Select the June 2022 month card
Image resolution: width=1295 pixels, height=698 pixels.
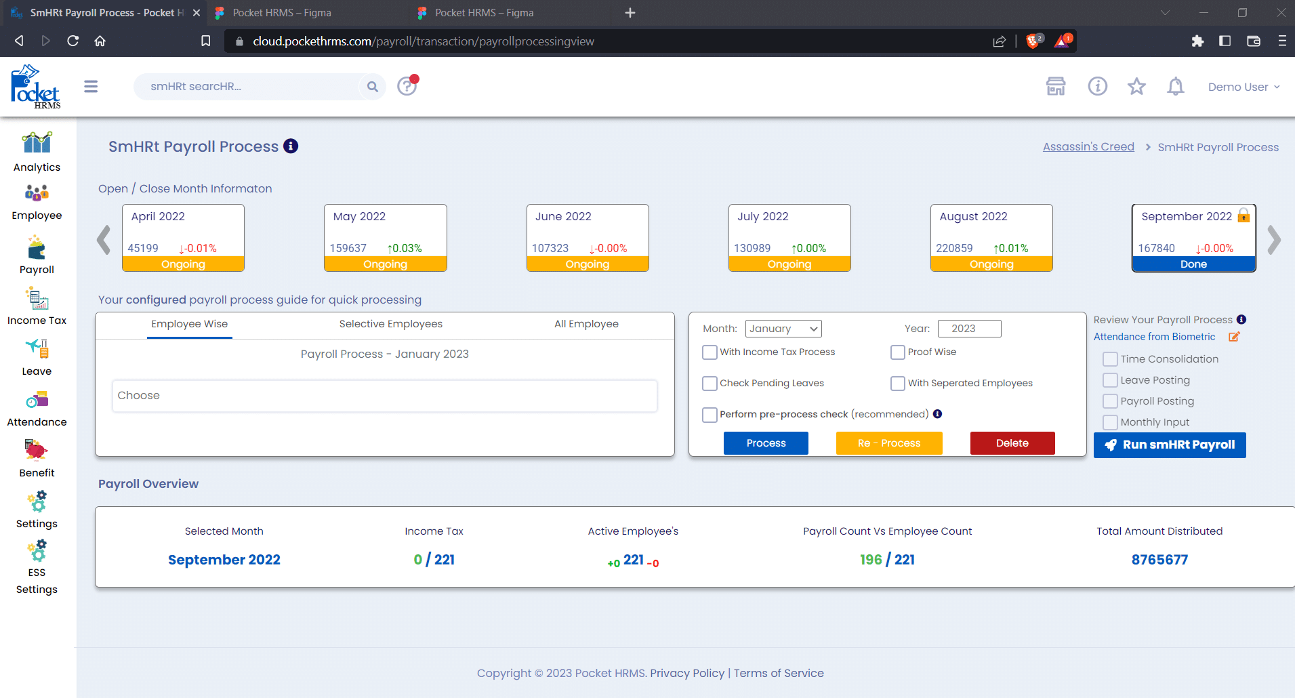point(588,238)
